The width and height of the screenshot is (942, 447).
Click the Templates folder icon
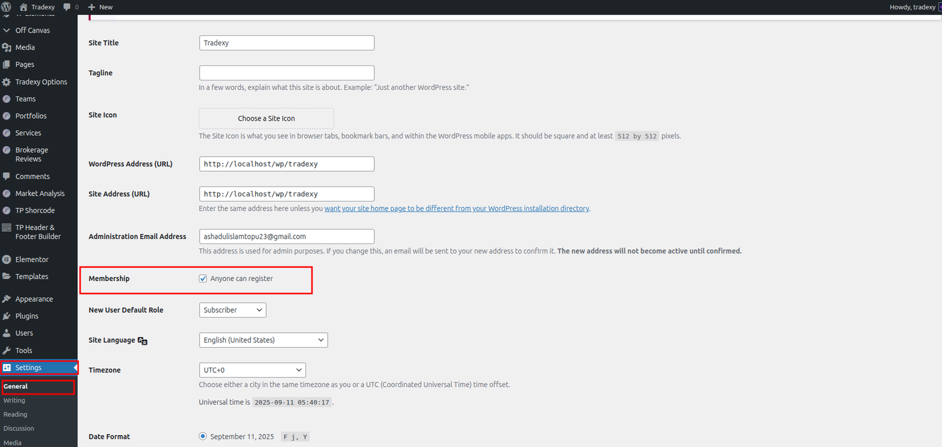click(6, 276)
